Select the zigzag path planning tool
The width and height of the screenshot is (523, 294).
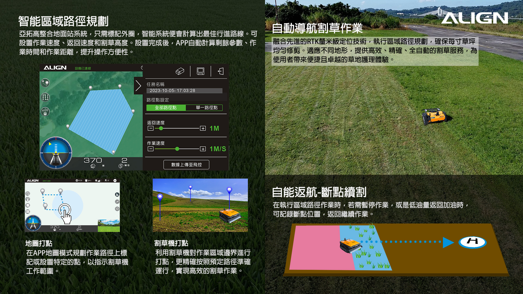(x=45, y=97)
